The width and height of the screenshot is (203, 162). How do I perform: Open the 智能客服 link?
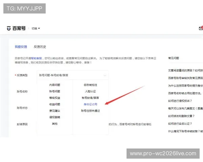37,58
